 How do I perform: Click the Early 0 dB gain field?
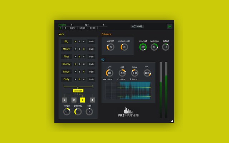pyautogui.click(x=91, y=79)
